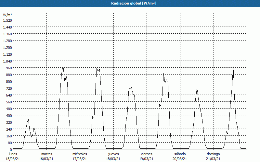Image resolution: width=260 pixels, height=162 pixels.
Task: Click the Wednesday radiation peak near 960
Action: (97, 68)
